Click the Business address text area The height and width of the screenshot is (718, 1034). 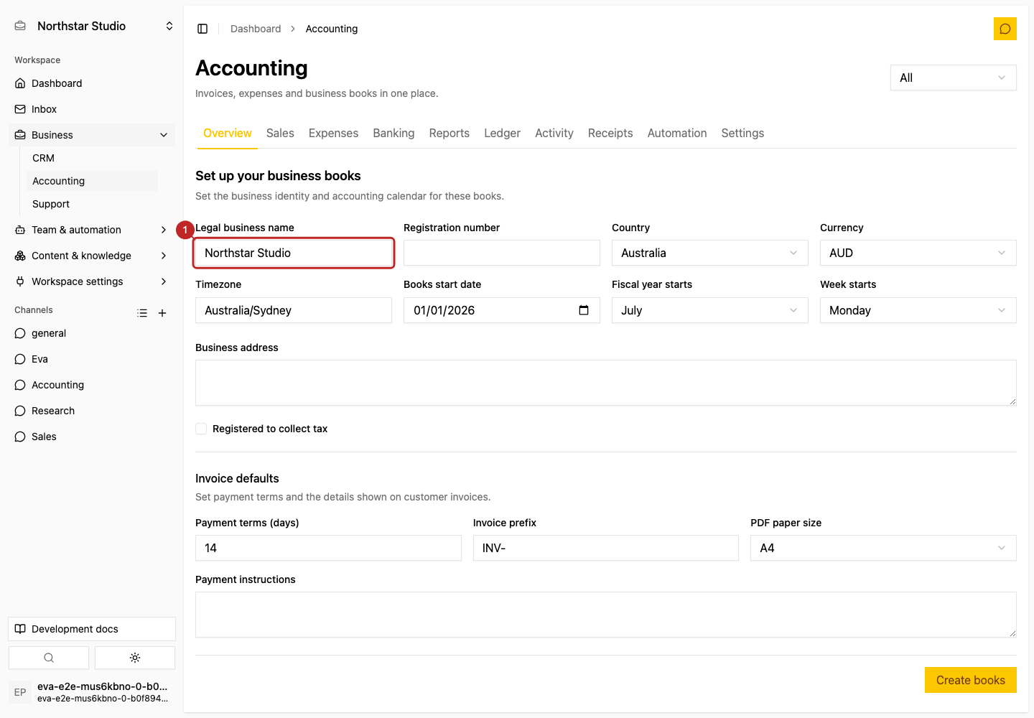[x=606, y=383]
